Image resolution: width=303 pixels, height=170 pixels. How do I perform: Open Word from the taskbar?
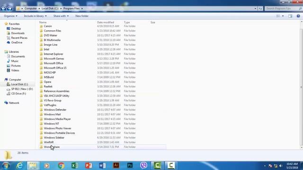[102, 166]
